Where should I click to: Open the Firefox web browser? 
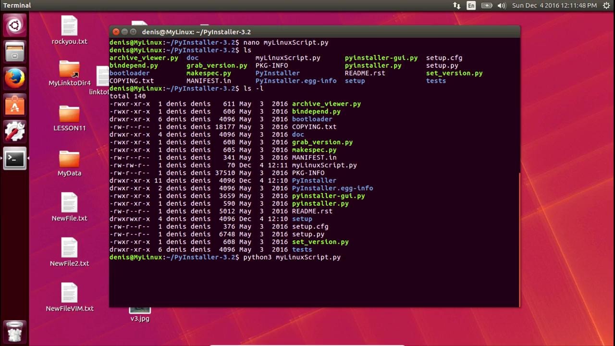14,78
